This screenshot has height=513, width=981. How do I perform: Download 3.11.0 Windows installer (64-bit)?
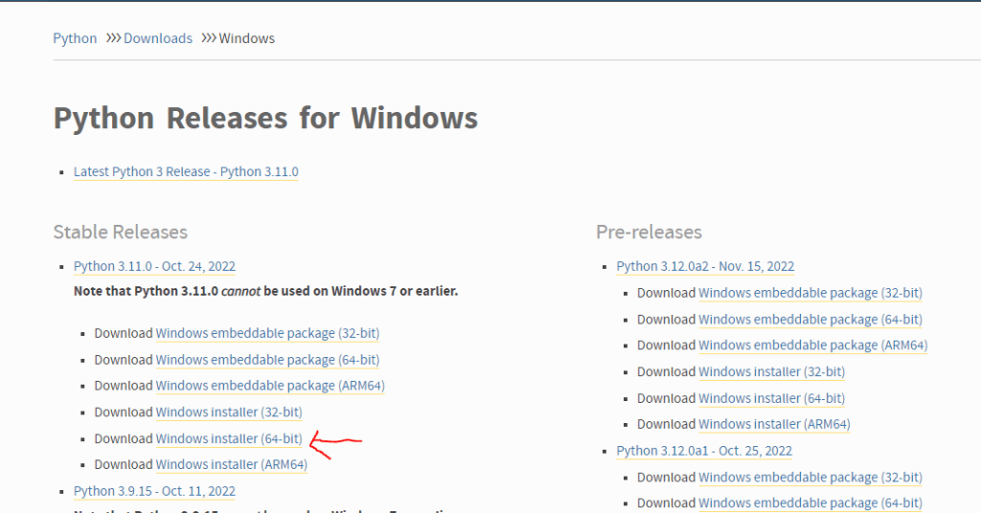click(229, 438)
